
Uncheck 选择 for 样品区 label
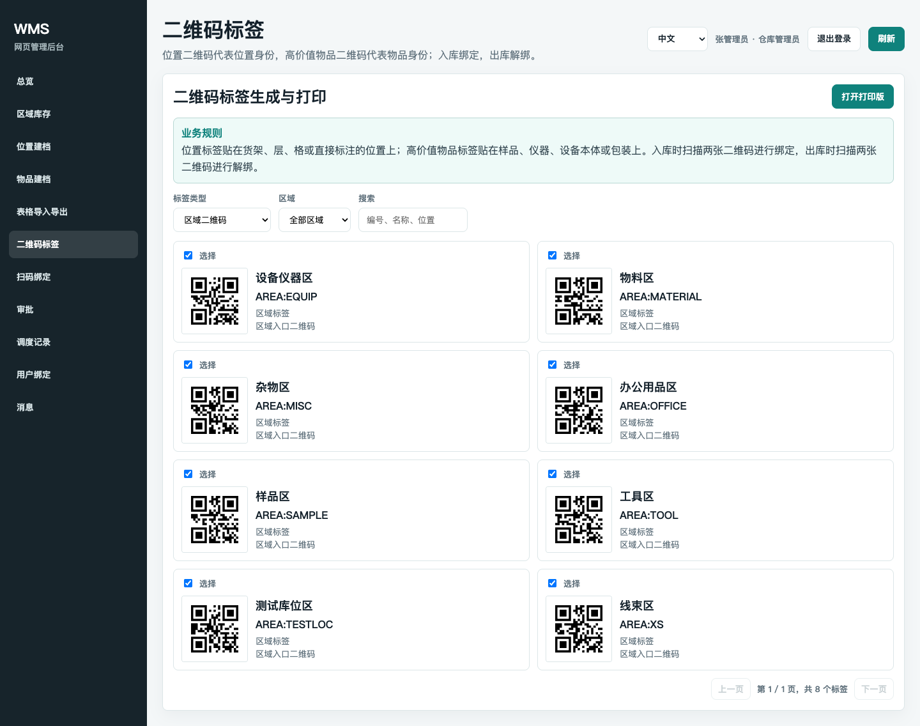point(188,474)
